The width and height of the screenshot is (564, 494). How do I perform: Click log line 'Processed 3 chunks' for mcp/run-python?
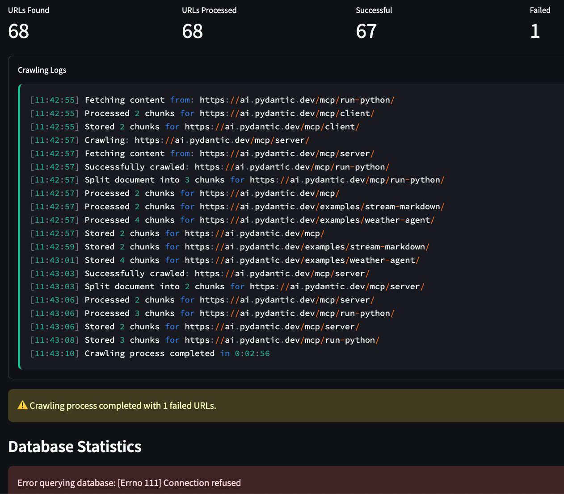pos(213,313)
